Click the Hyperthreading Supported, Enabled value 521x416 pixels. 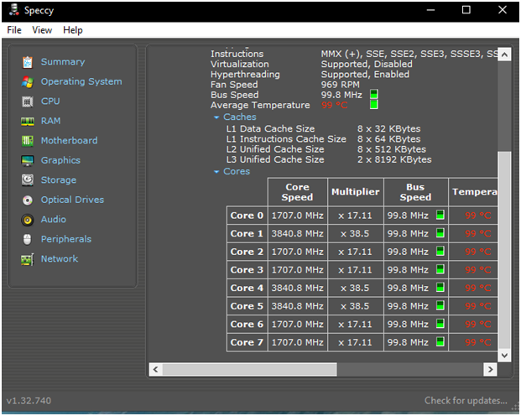[365, 74]
